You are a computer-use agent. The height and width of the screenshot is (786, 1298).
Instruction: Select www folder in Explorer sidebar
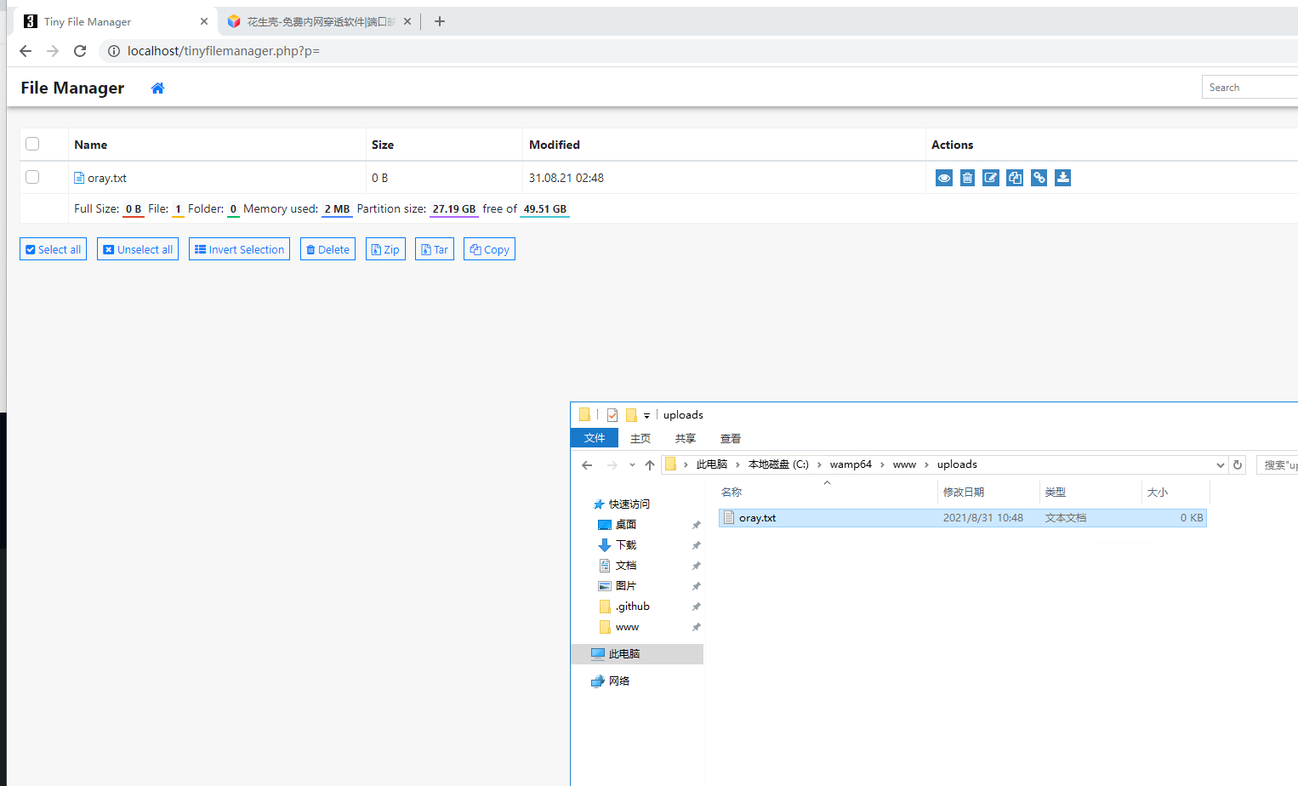[x=627, y=627]
